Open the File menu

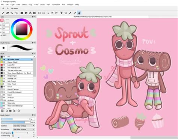point(2,5)
